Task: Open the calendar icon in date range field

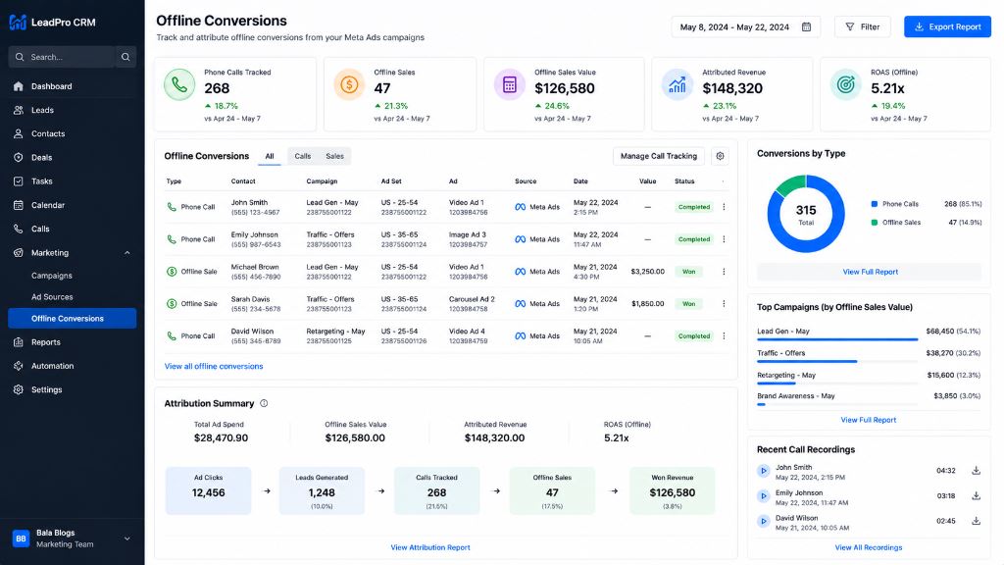Action: [x=806, y=26]
